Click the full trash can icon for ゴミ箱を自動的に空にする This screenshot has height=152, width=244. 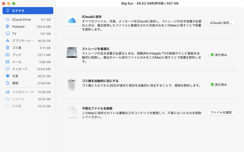72,85
